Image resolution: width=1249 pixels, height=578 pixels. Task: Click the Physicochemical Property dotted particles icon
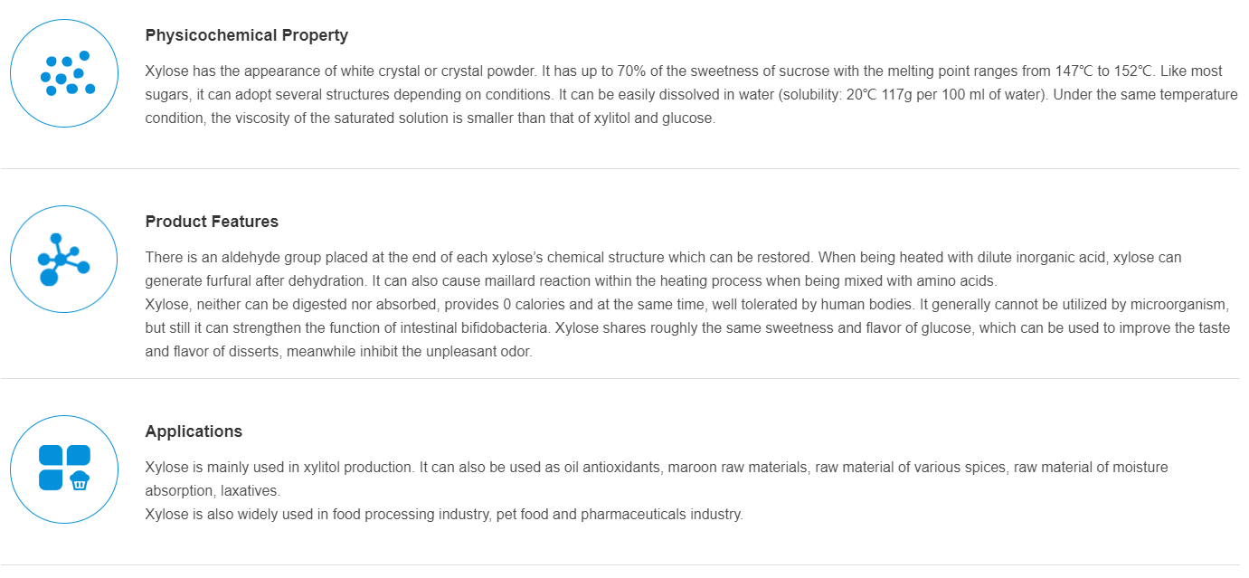[64, 73]
